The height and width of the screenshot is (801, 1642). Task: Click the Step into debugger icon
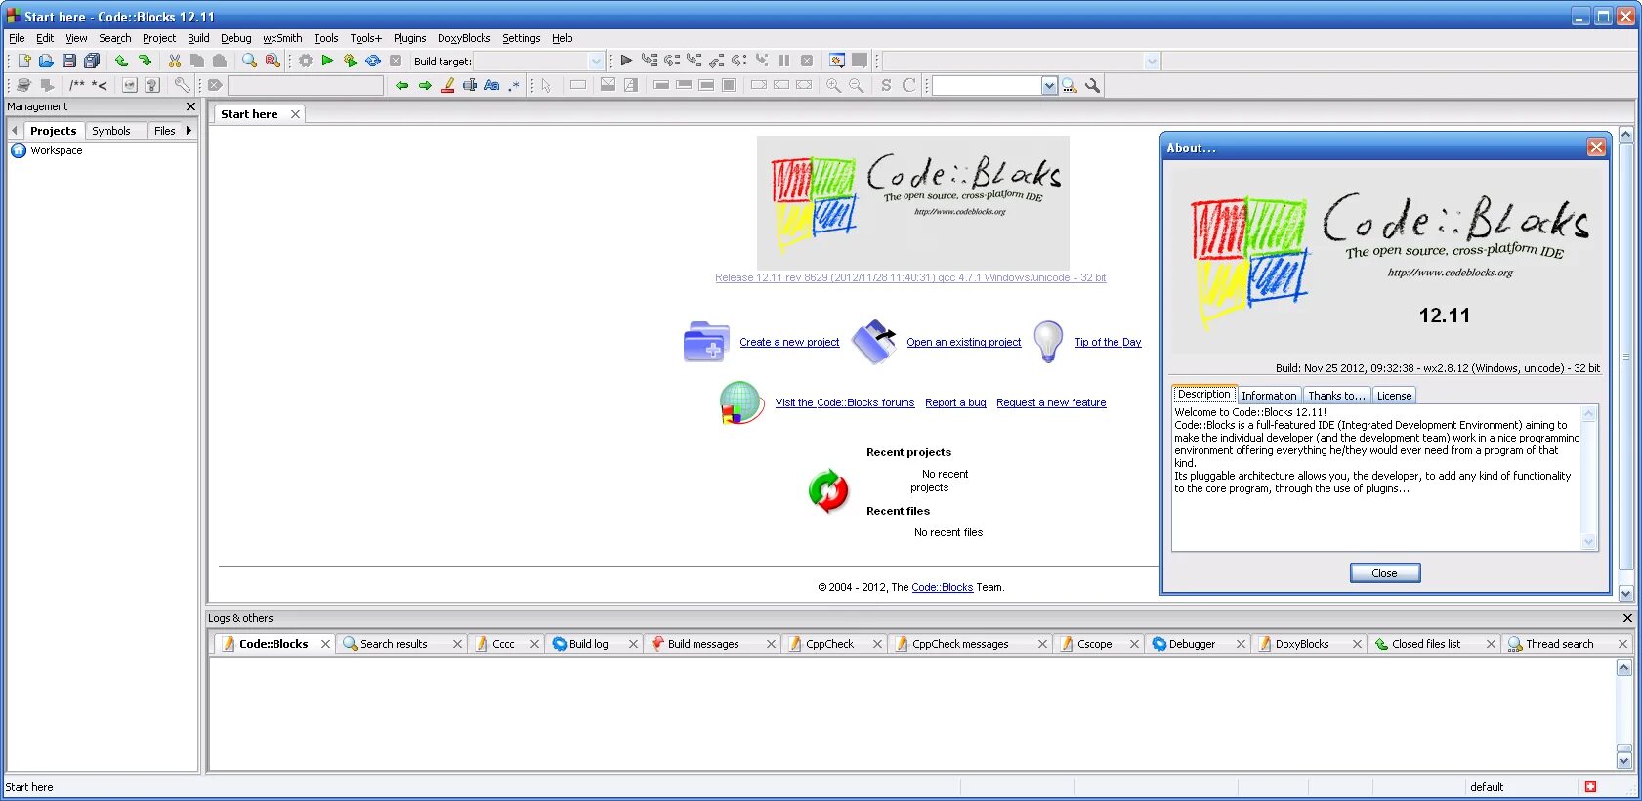coord(695,61)
